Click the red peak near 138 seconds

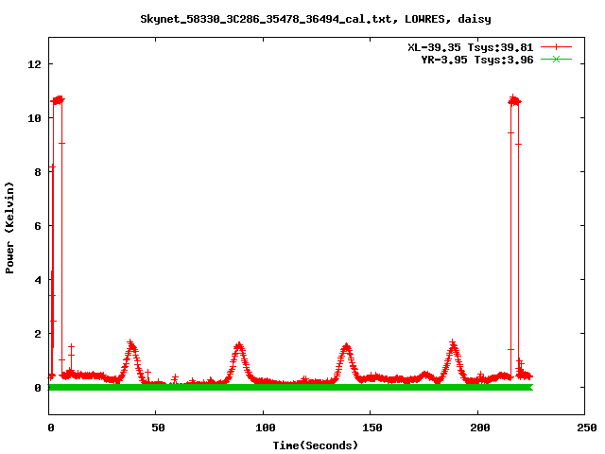click(x=346, y=345)
